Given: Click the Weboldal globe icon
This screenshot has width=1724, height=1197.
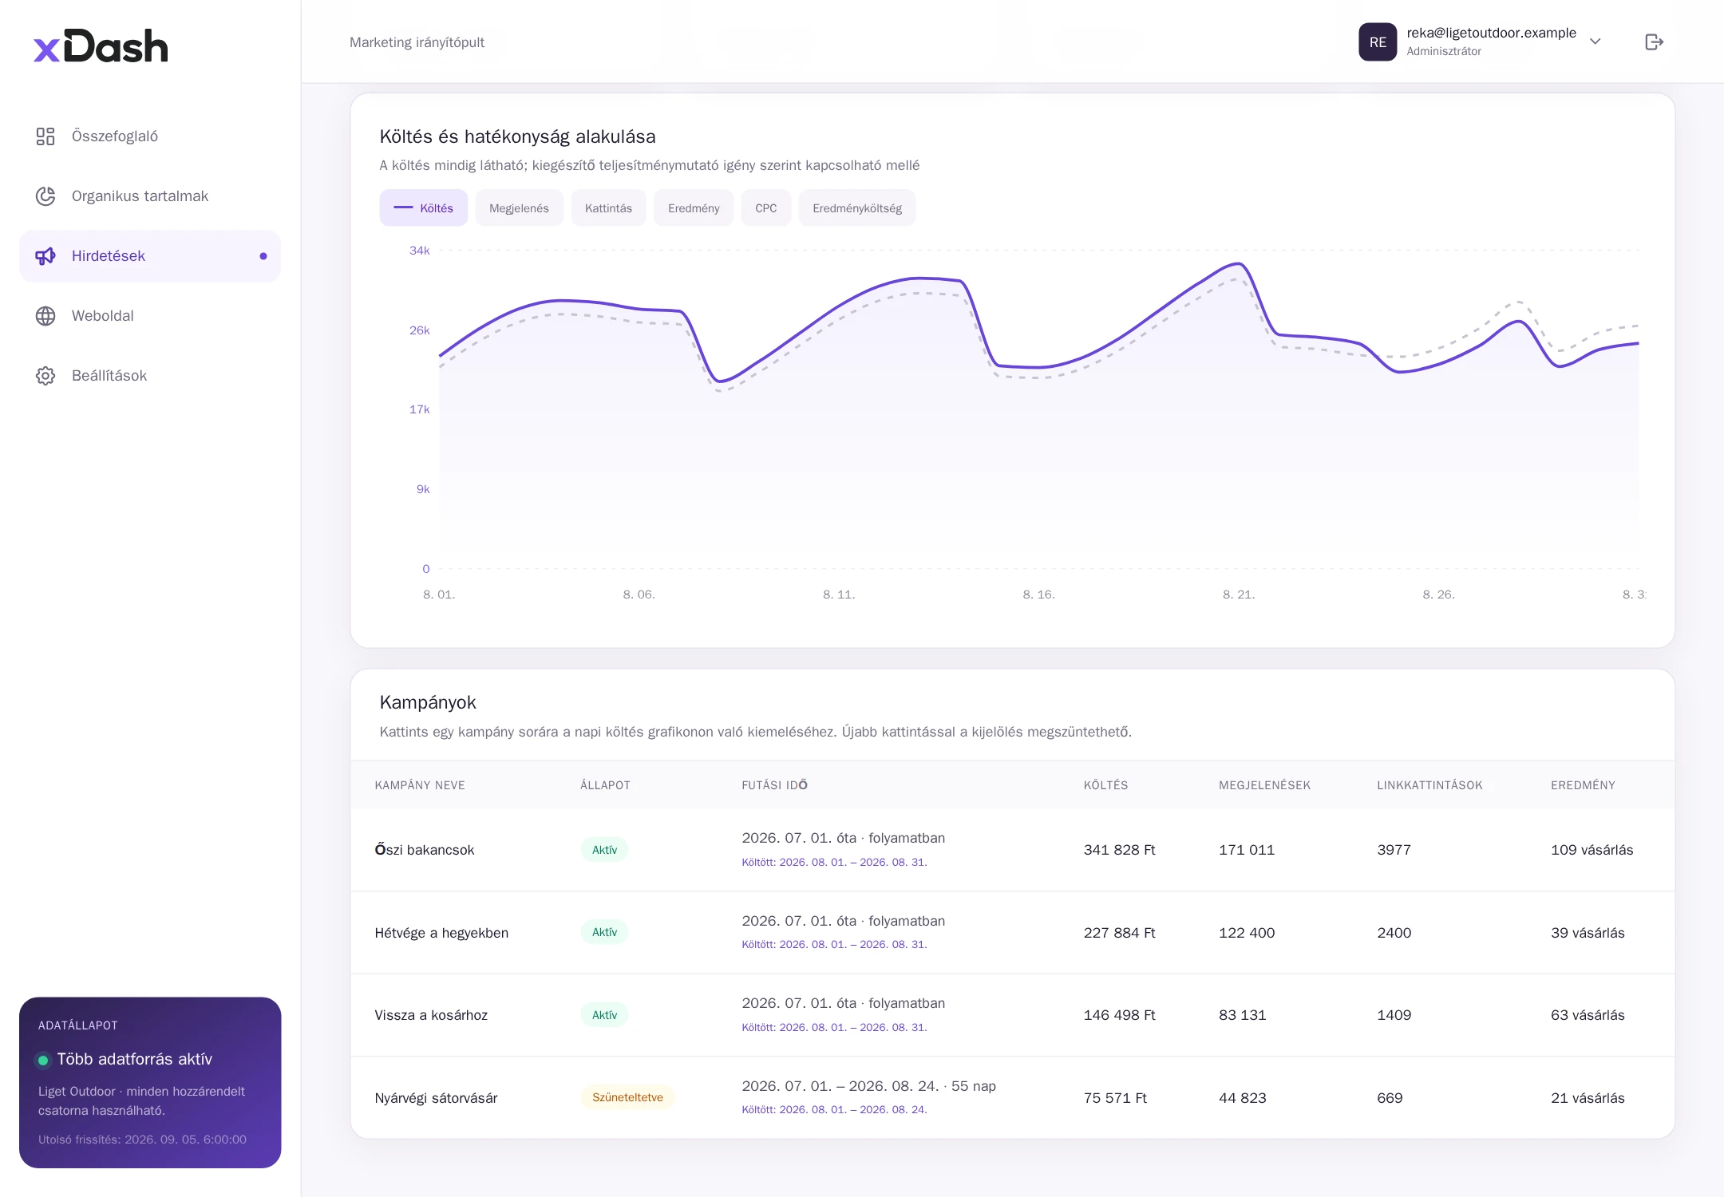Looking at the screenshot, I should (x=45, y=316).
